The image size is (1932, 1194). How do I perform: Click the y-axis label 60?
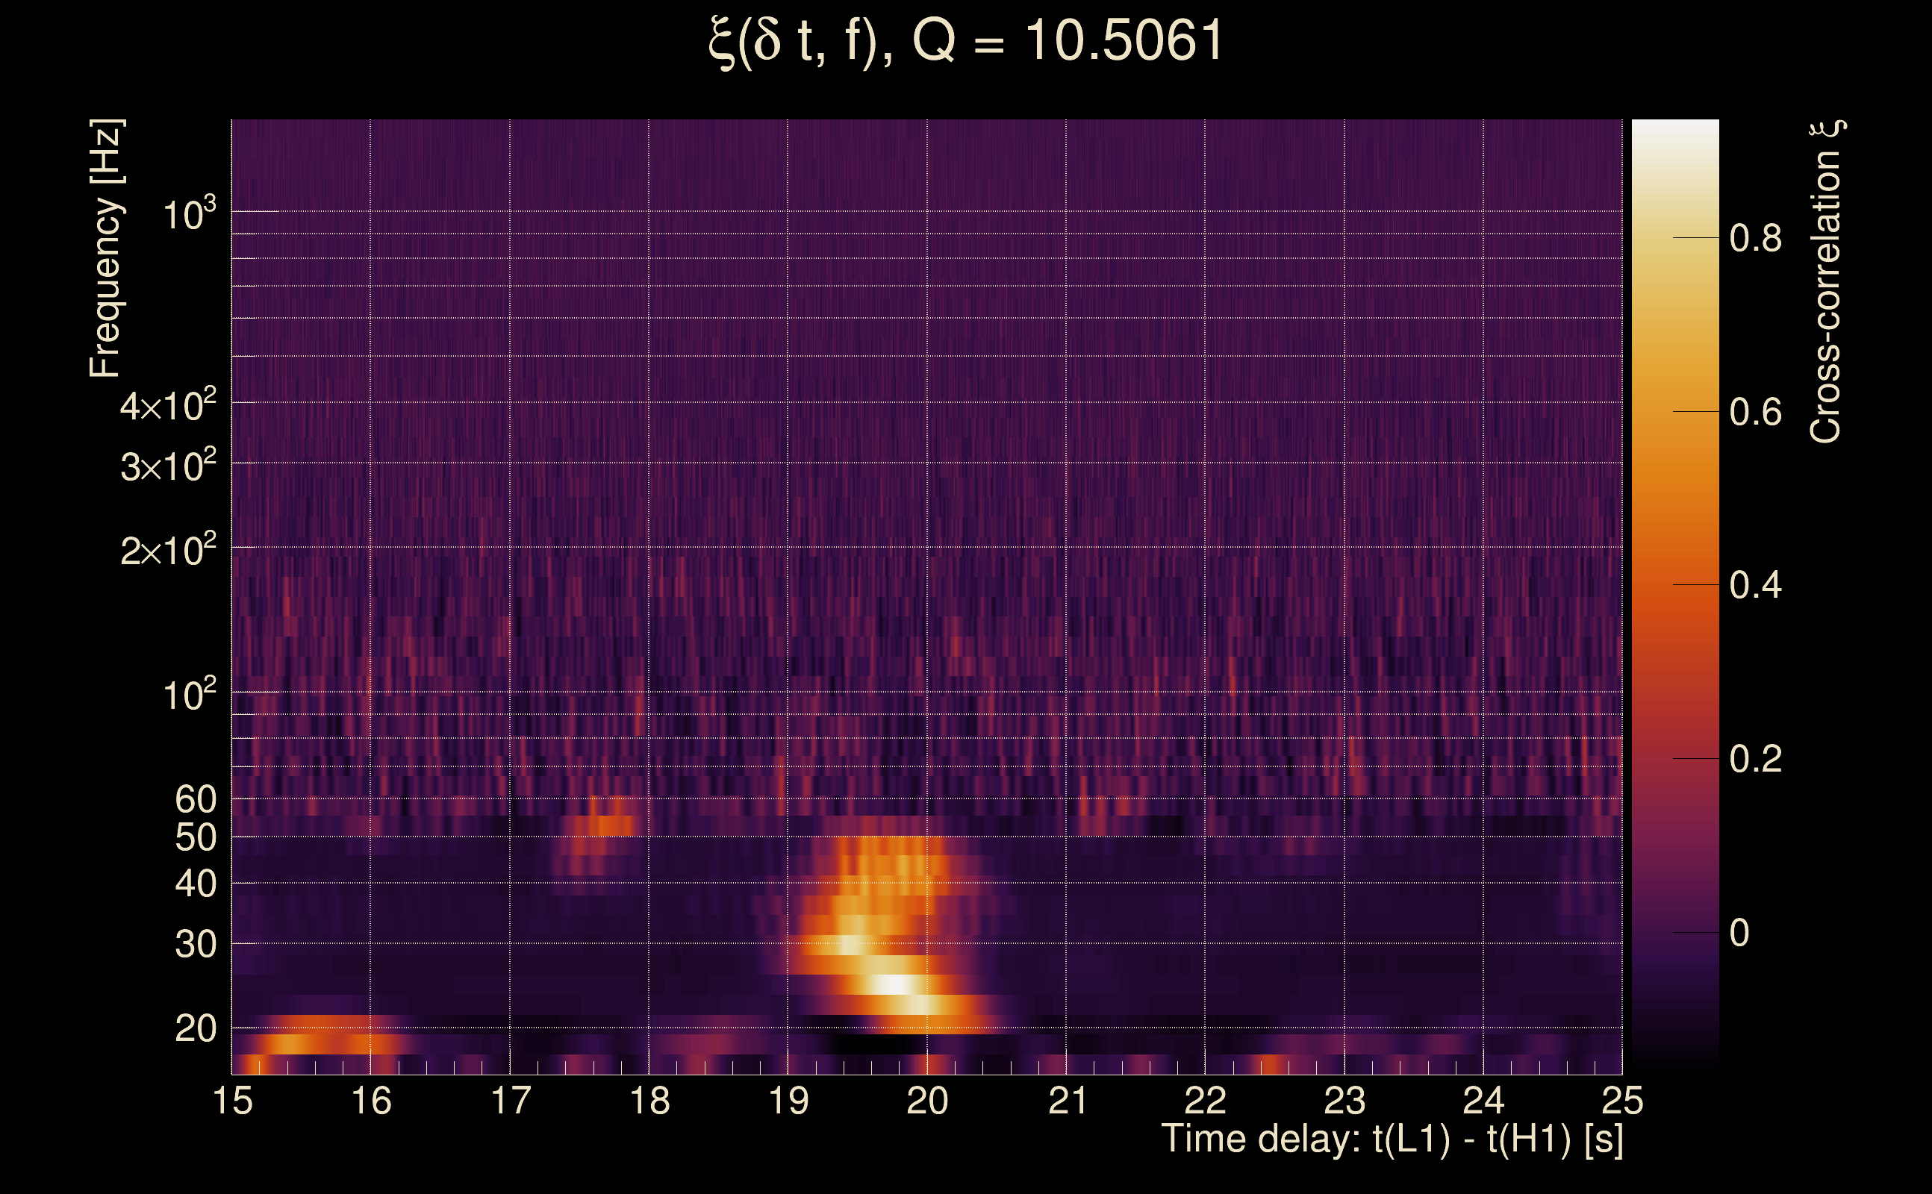click(x=195, y=799)
